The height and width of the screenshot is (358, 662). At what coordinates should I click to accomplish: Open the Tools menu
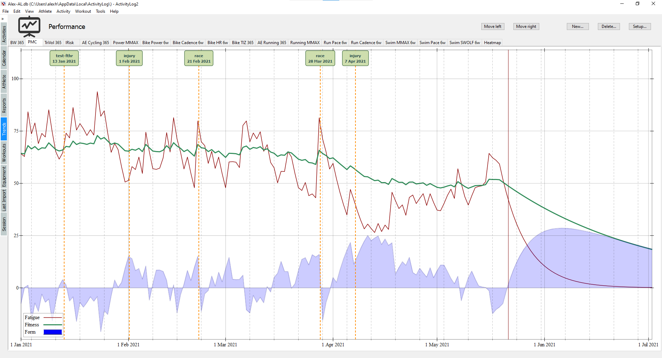(x=101, y=11)
